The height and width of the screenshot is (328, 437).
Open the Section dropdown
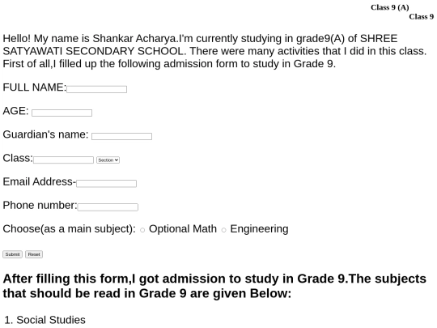click(108, 160)
